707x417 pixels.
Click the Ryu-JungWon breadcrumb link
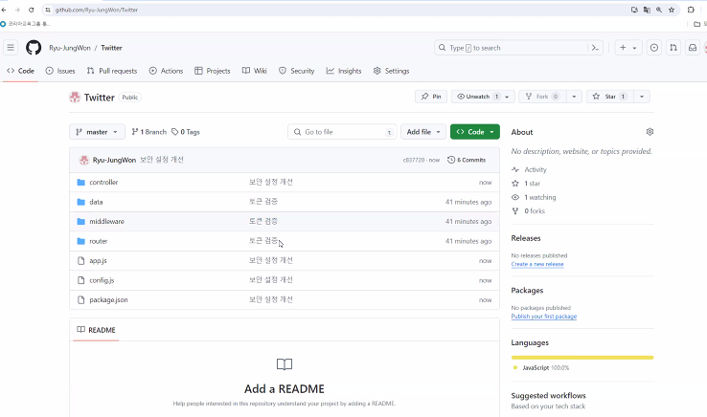(70, 48)
